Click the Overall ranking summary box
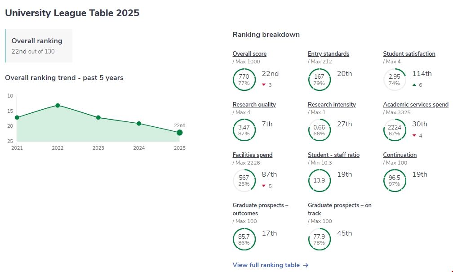This screenshot has width=453, height=272. coord(39,46)
